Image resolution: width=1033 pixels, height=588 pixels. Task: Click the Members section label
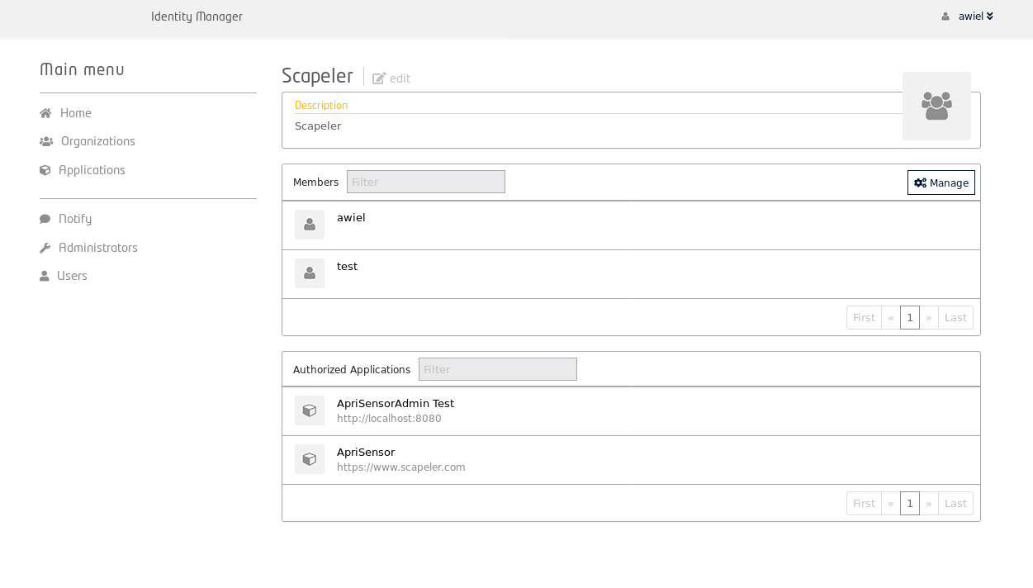coord(315,182)
